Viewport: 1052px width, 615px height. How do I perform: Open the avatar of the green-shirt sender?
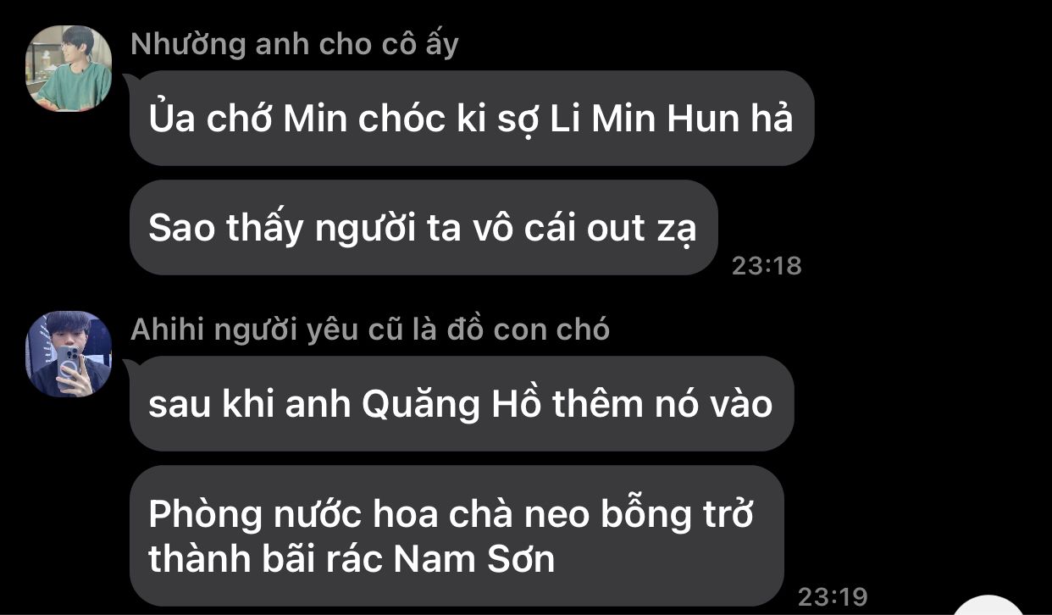[x=69, y=68]
